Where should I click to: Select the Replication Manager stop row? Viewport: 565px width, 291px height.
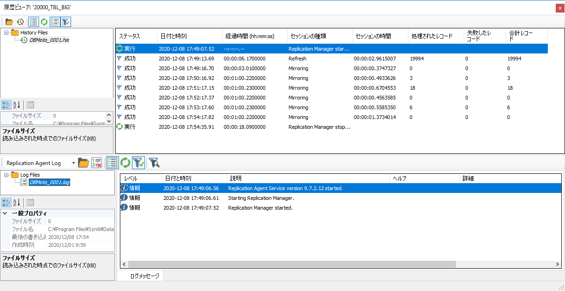(332, 127)
